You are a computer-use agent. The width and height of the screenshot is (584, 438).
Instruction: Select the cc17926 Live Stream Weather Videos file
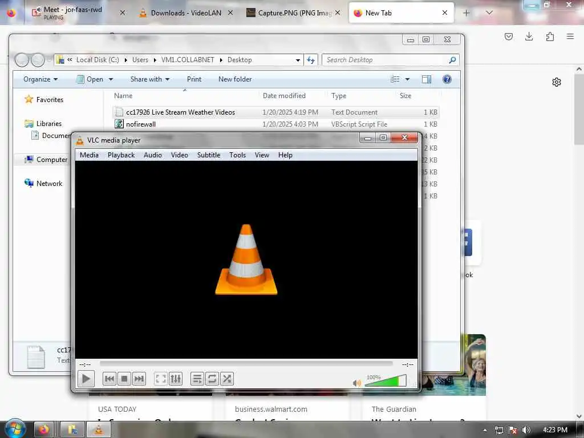275,112
